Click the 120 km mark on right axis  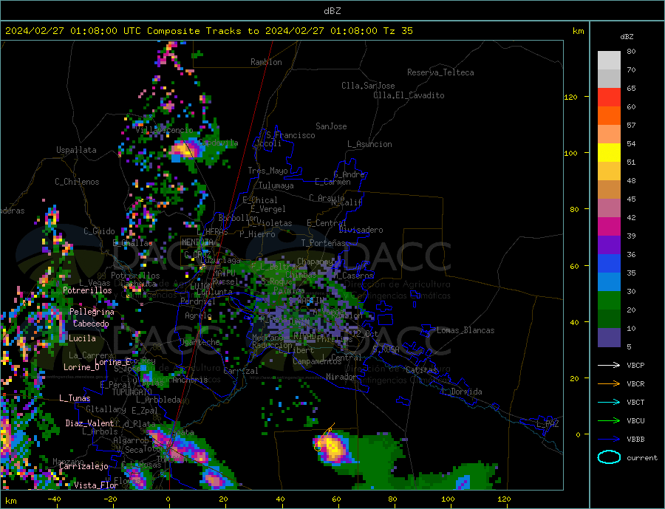[571, 97]
